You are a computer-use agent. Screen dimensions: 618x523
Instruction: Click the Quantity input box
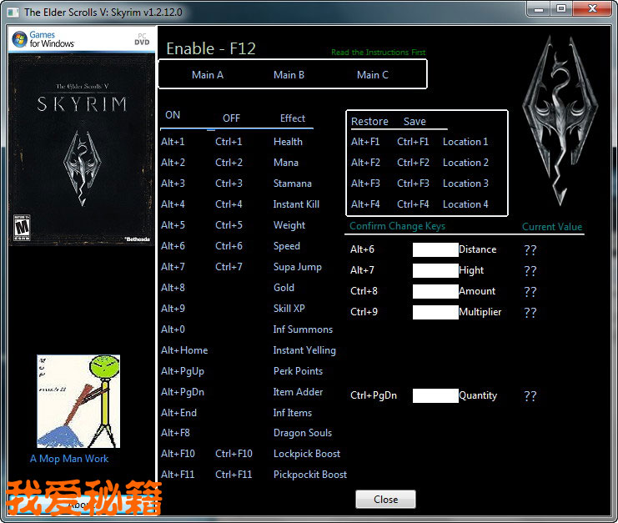point(435,395)
